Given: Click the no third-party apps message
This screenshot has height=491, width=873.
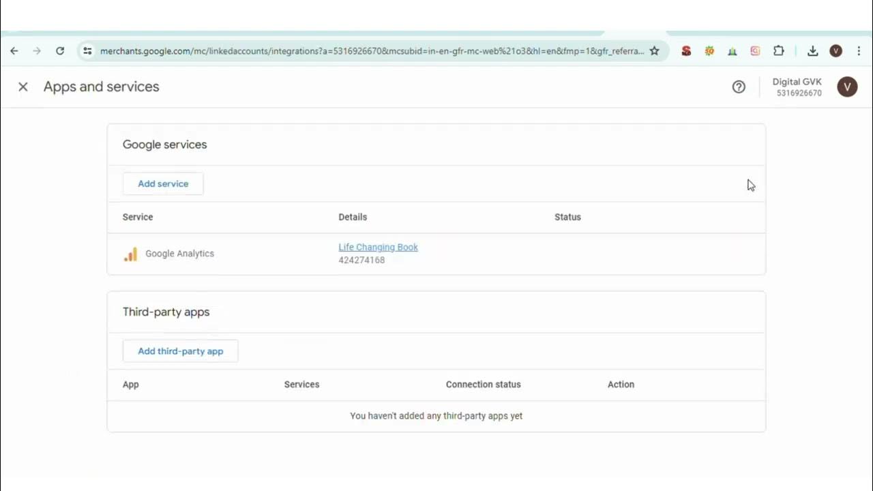Looking at the screenshot, I should (x=436, y=416).
